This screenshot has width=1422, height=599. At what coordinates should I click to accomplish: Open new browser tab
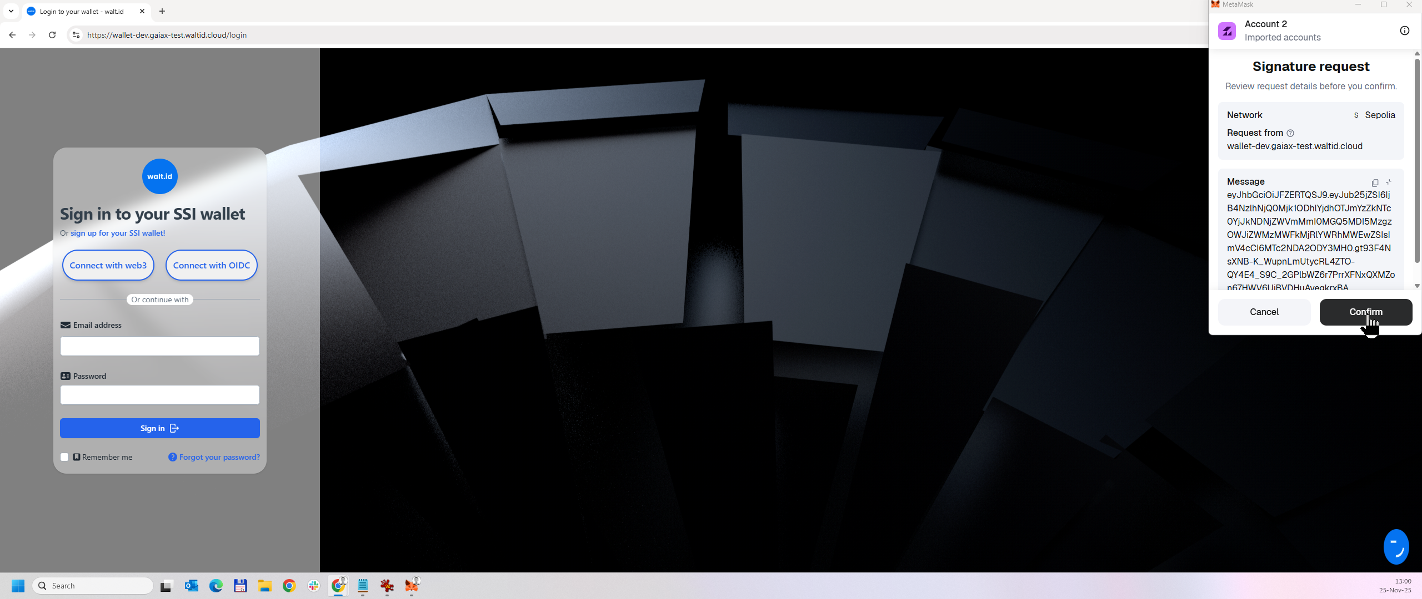click(x=162, y=11)
